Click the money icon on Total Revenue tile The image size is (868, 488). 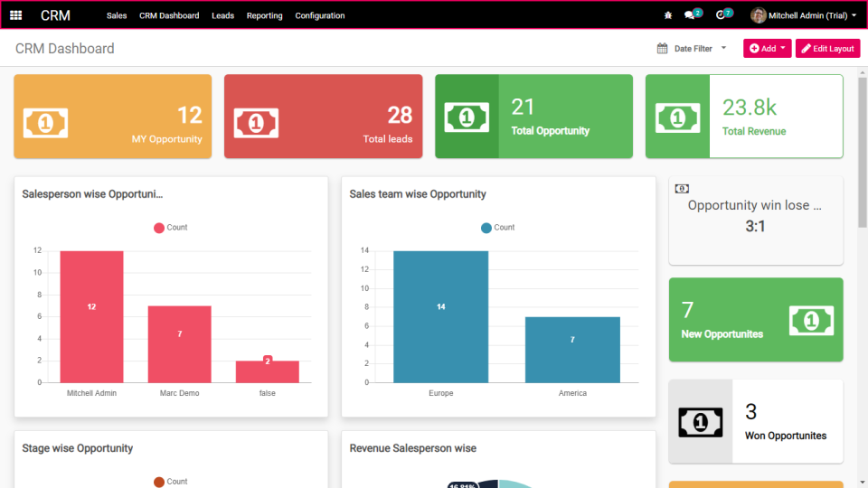click(x=677, y=117)
